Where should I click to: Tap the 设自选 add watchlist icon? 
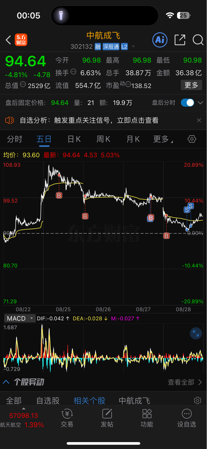(187, 418)
